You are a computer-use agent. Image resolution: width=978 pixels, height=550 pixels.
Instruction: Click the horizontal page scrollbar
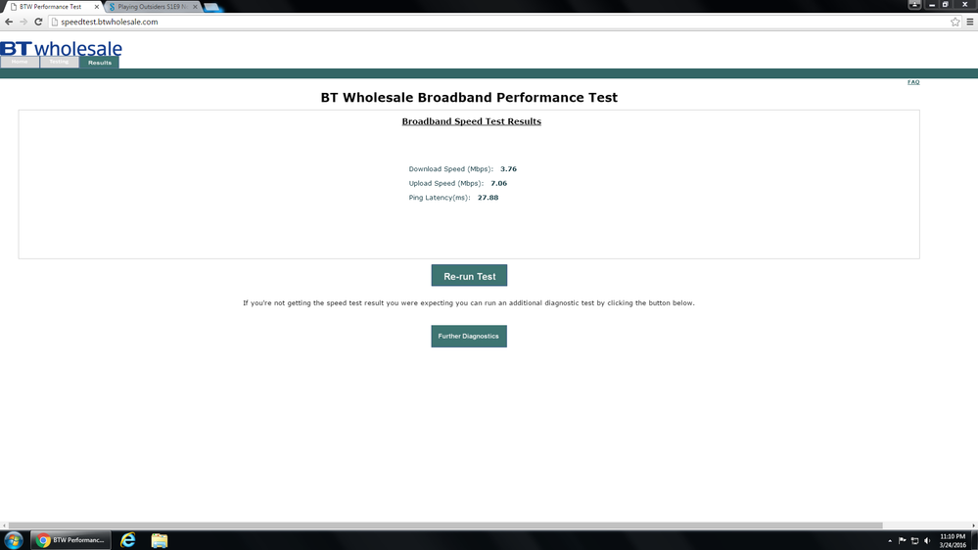445,526
